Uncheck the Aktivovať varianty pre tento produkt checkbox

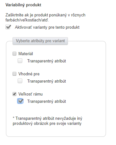coord(8,27)
